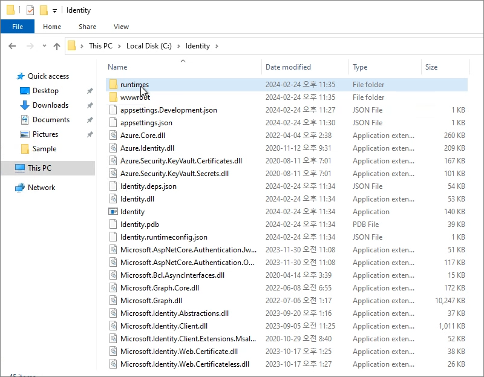Select Microsoft.Graph.Core.dll file name
This screenshot has height=377, width=484.
click(160, 288)
